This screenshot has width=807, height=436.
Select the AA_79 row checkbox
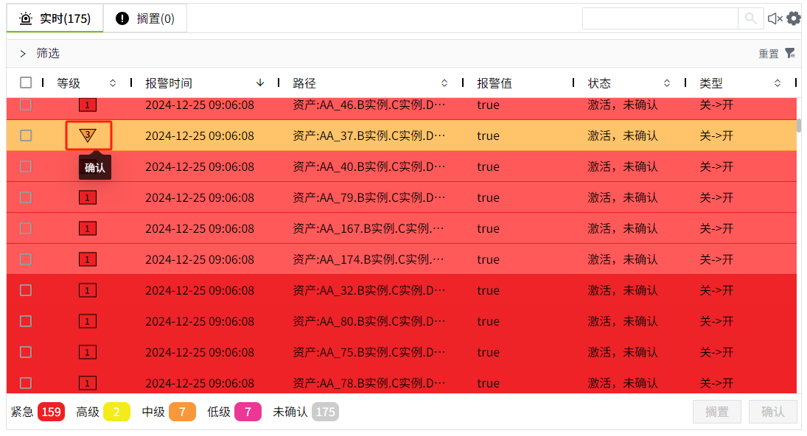(x=26, y=197)
